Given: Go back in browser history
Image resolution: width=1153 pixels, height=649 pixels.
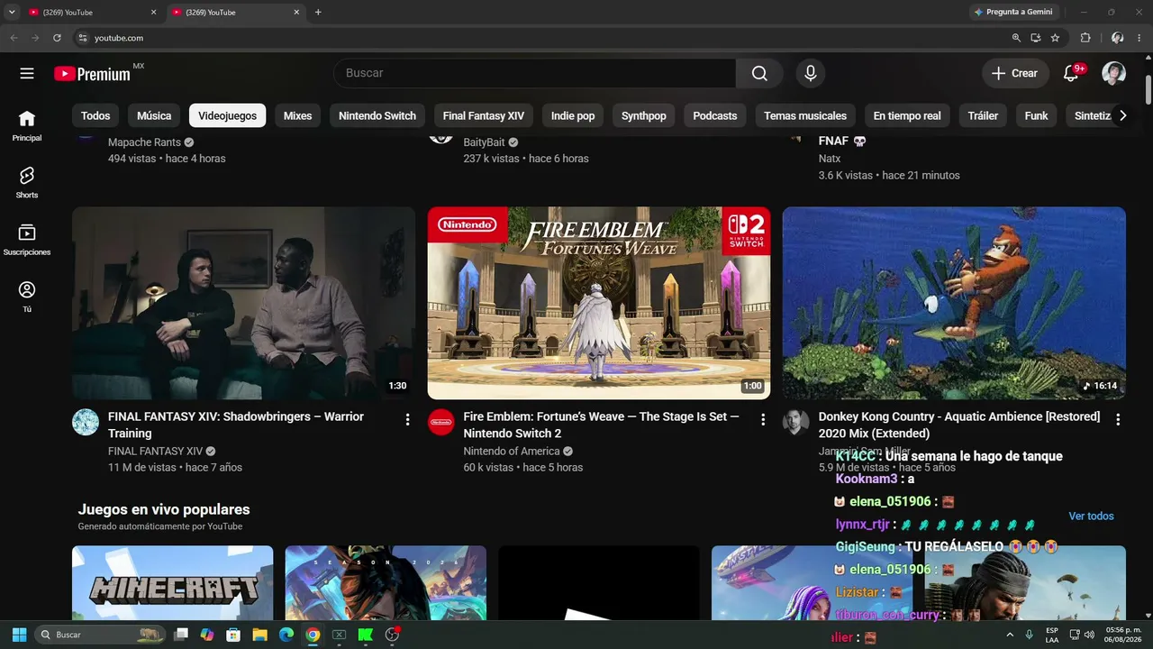Looking at the screenshot, I should [14, 38].
